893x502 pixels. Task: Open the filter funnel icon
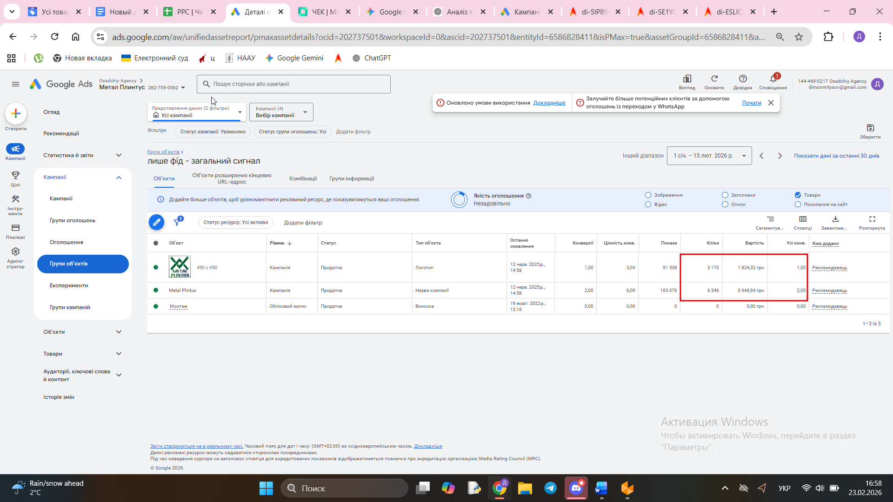coord(177,222)
